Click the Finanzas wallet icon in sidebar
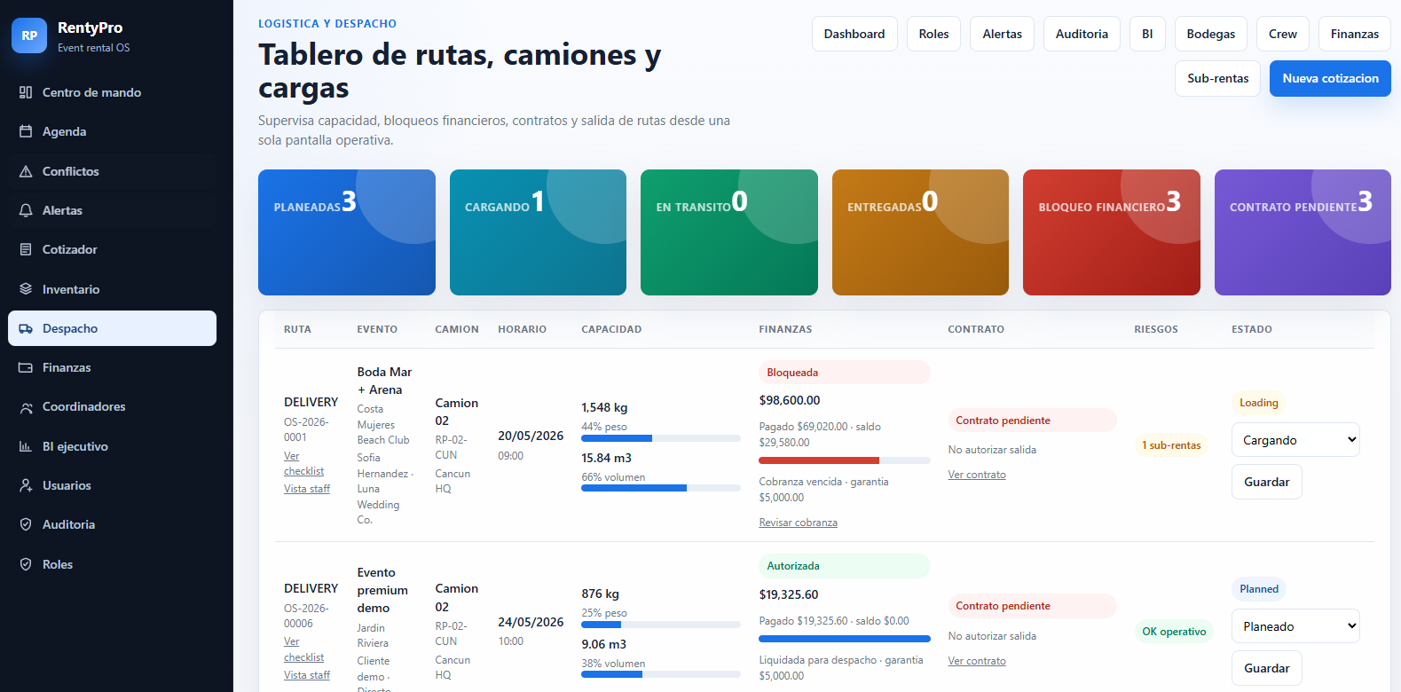 pos(26,367)
